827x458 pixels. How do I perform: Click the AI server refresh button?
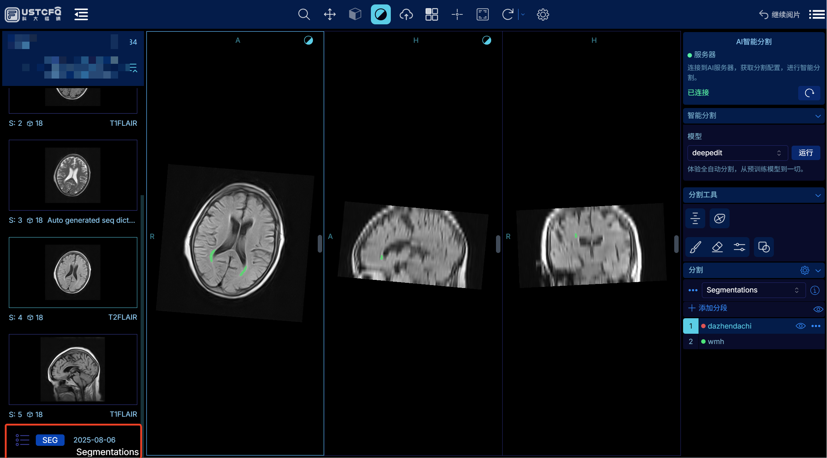809,93
